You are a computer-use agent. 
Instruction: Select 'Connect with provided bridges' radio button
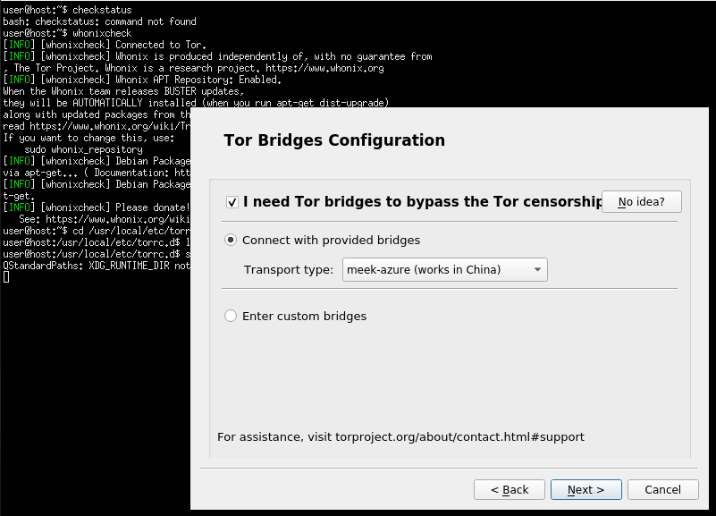231,241
